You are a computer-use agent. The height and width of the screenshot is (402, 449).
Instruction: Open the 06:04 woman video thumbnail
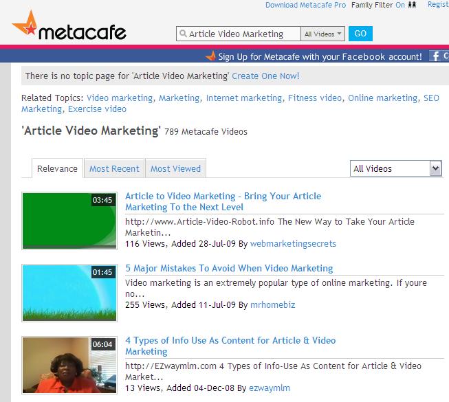click(69, 365)
